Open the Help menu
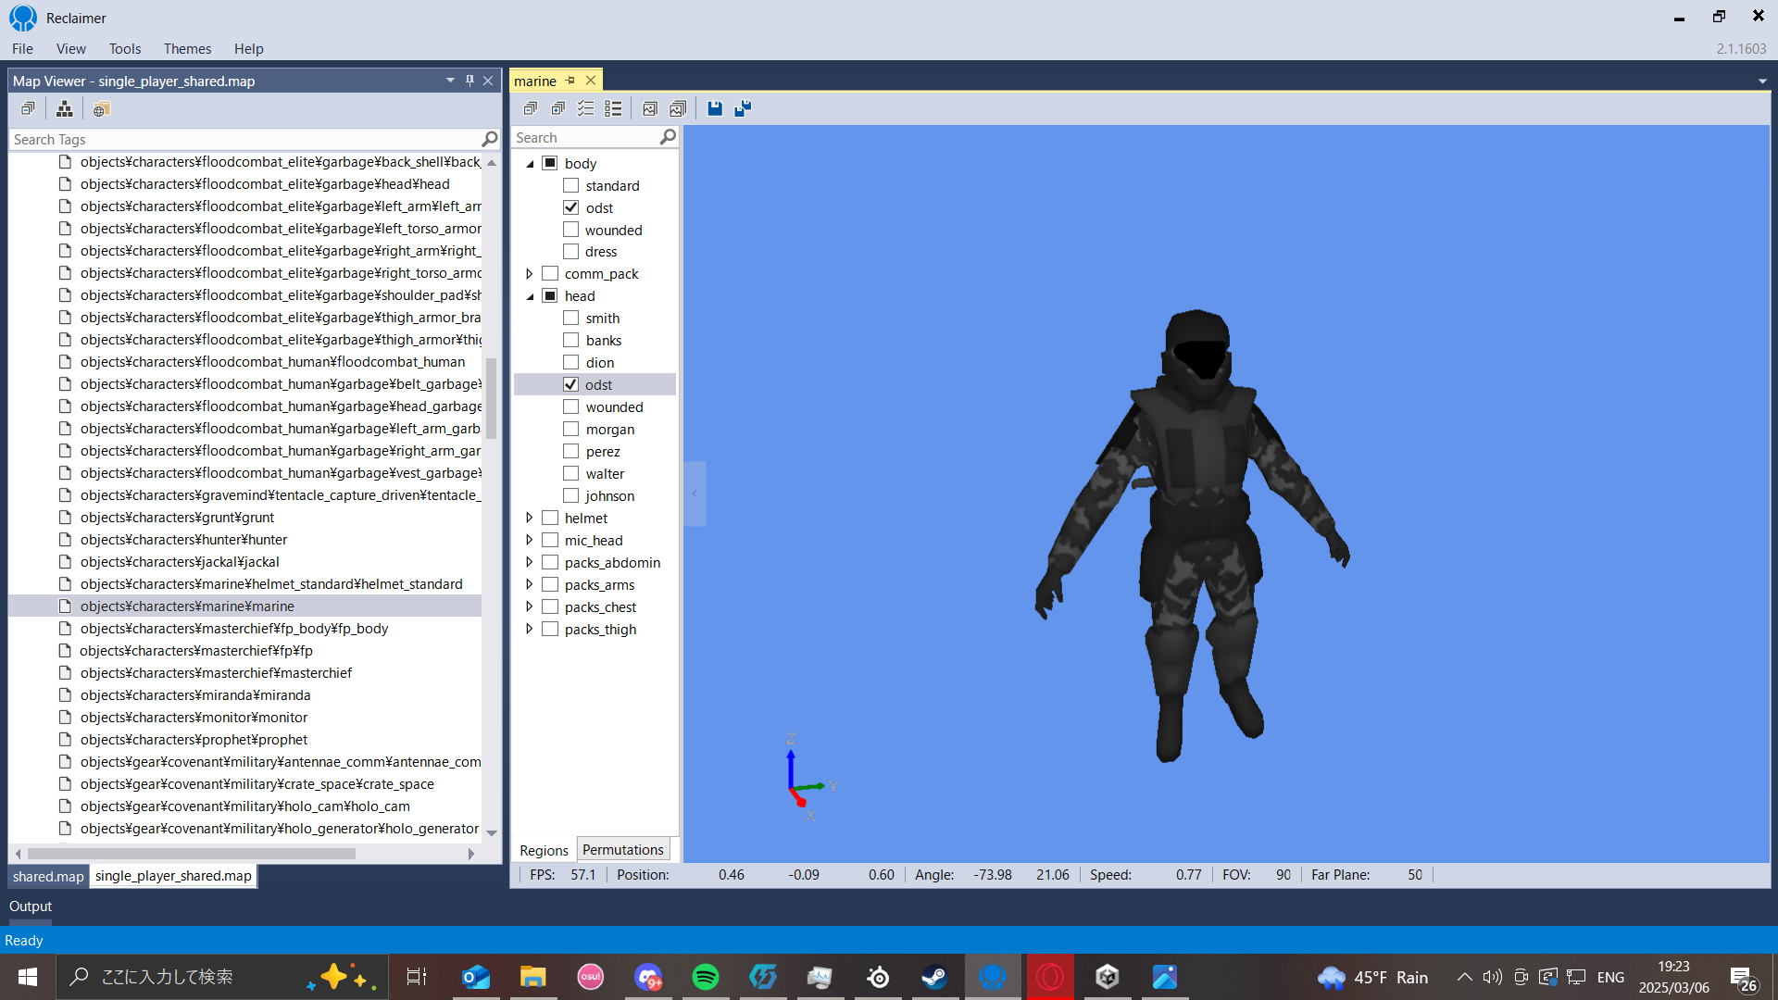Screen dimensions: 1778x1000 (x=248, y=48)
